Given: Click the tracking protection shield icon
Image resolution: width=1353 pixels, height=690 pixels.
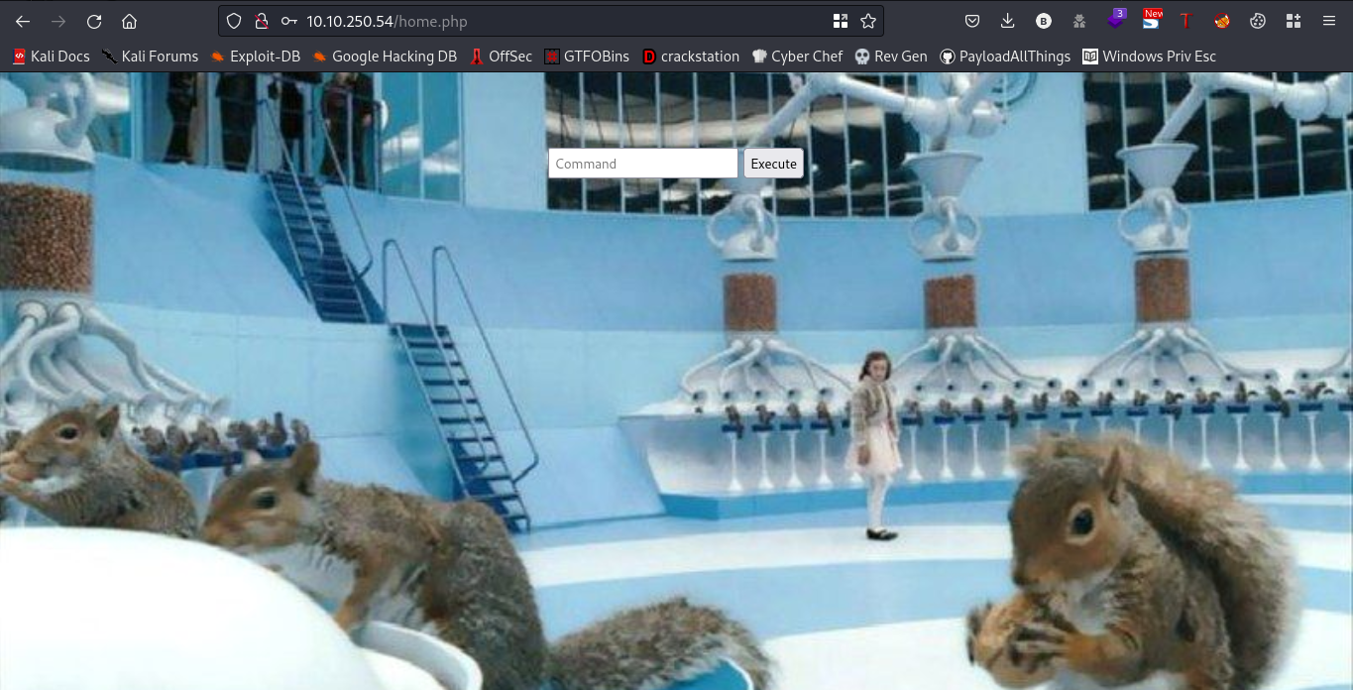Looking at the screenshot, I should [x=234, y=21].
